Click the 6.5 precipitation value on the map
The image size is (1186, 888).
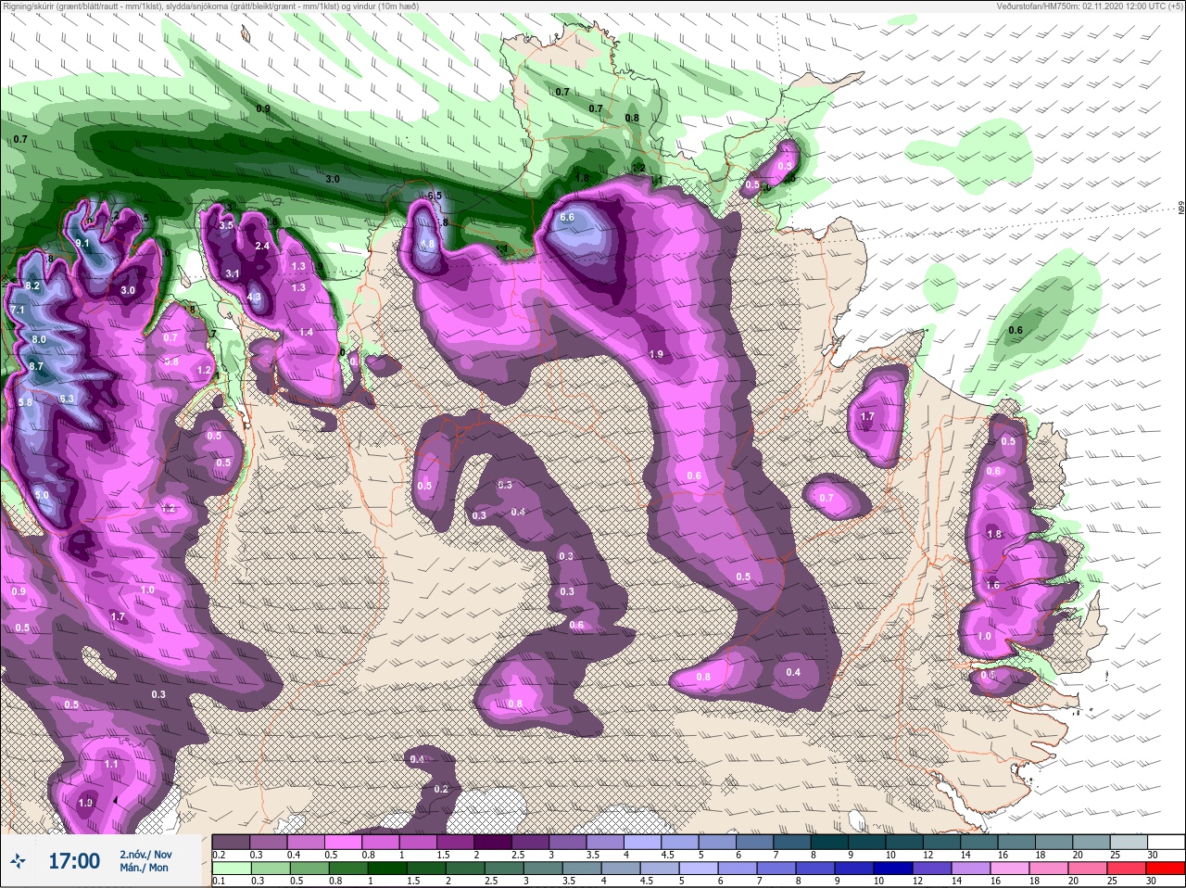[435, 197]
